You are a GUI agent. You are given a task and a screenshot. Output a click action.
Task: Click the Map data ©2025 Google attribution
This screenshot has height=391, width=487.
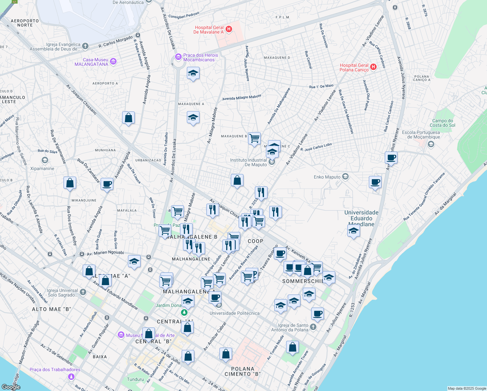[x=467, y=388]
